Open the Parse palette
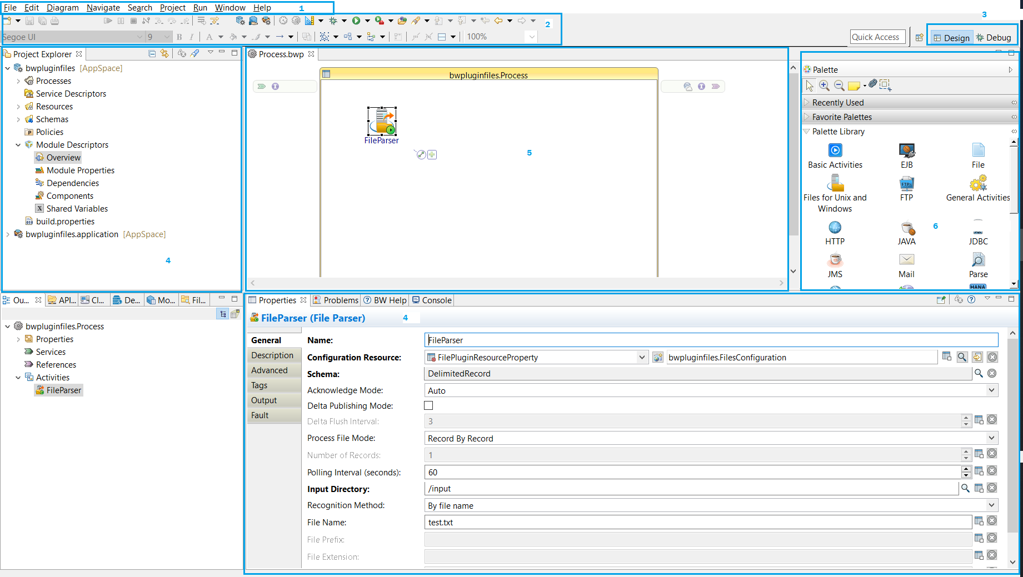Image resolution: width=1023 pixels, height=577 pixels. [978, 266]
